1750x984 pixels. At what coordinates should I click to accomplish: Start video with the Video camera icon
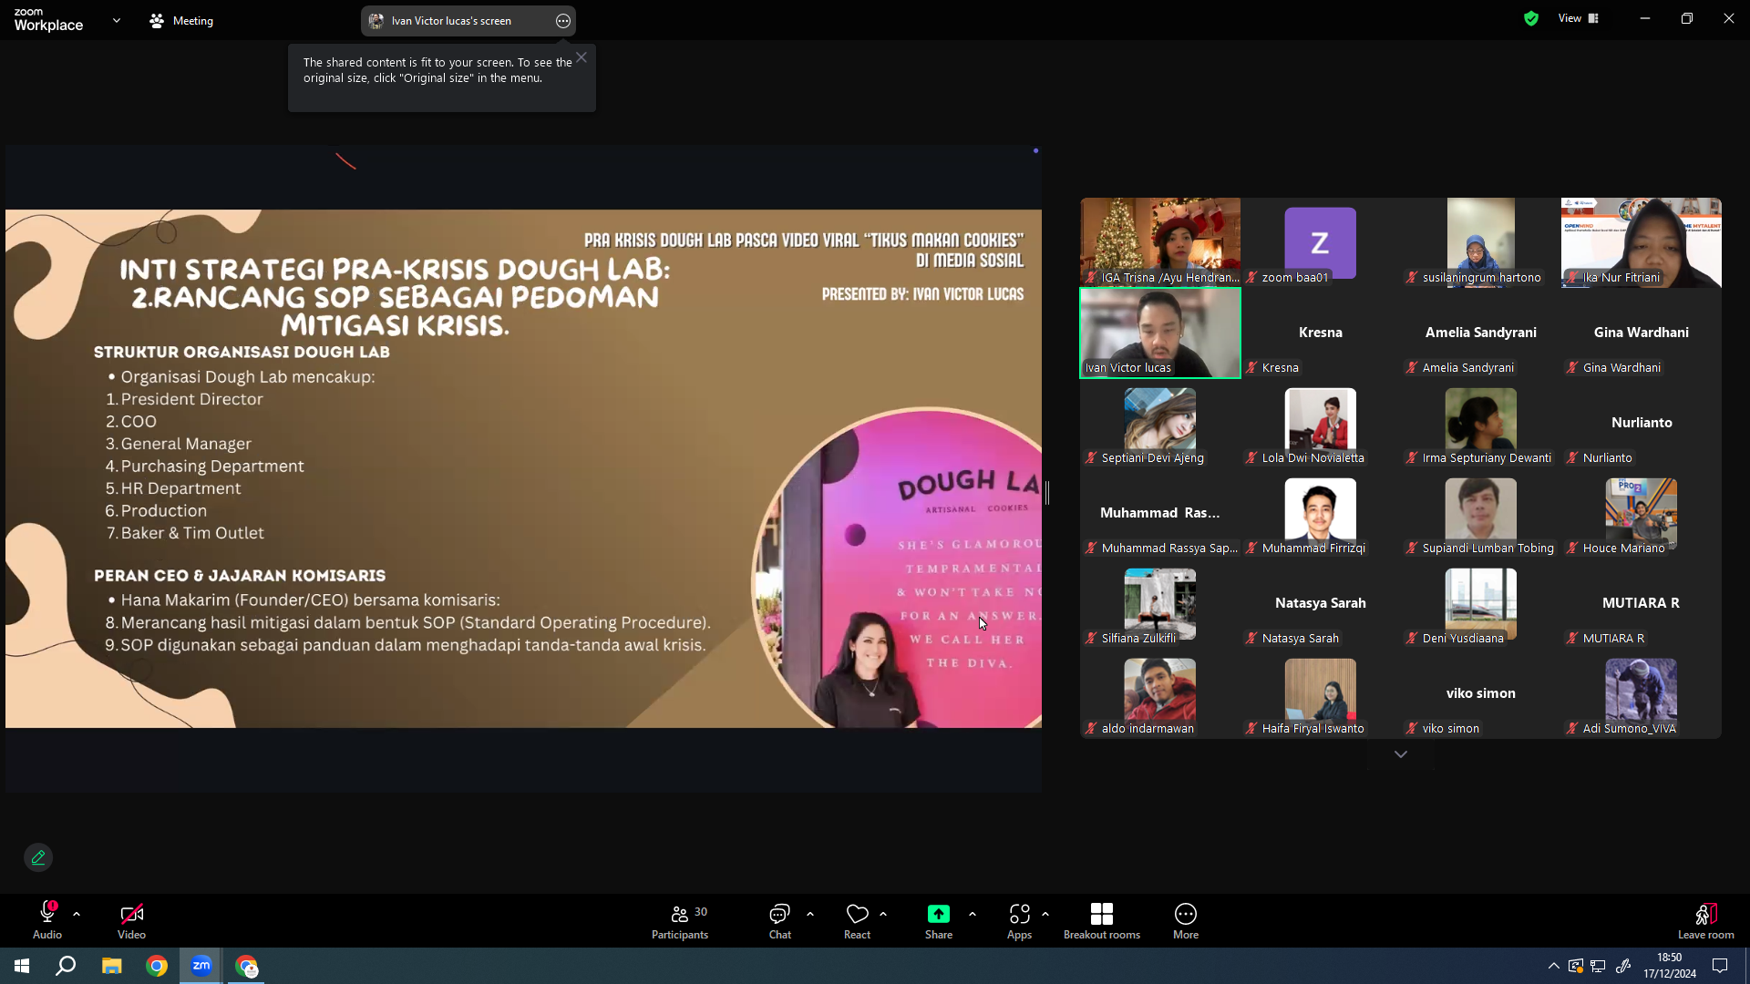tap(131, 914)
